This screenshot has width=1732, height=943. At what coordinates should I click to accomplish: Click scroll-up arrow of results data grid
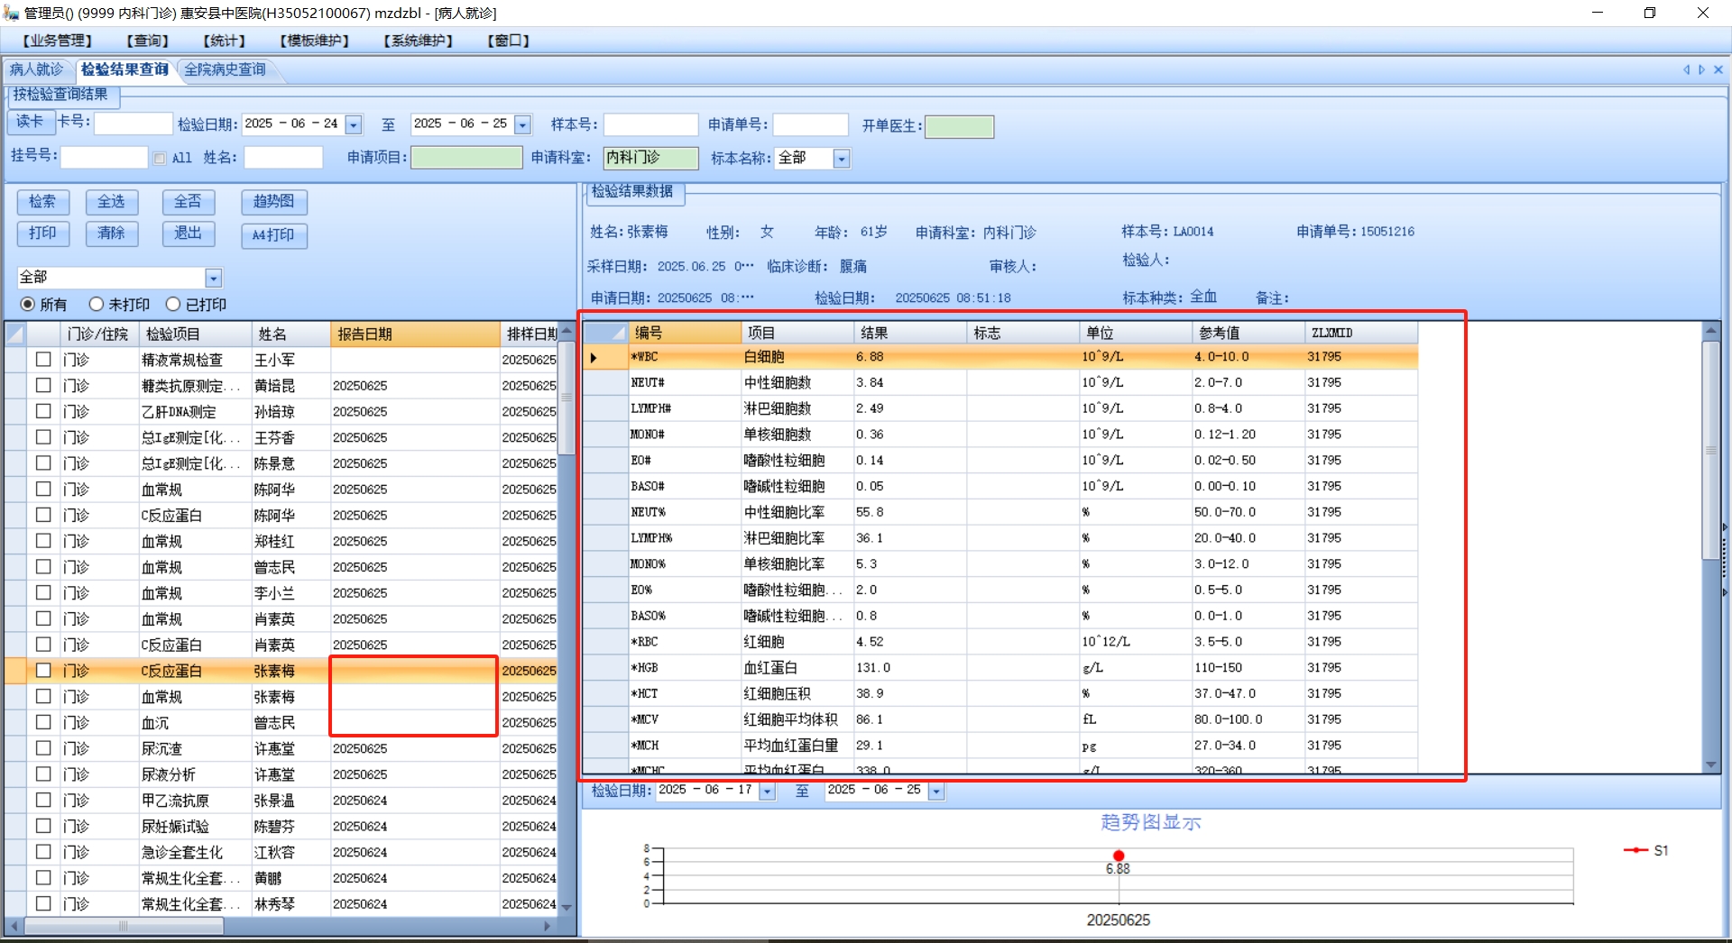point(1710,332)
